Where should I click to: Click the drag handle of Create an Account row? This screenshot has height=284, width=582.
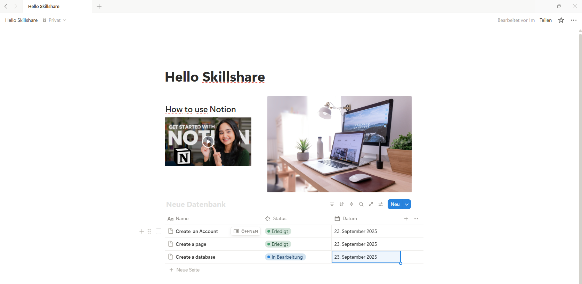pos(149,231)
